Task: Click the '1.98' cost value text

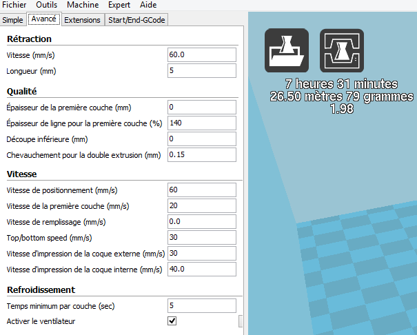Action: click(x=342, y=108)
